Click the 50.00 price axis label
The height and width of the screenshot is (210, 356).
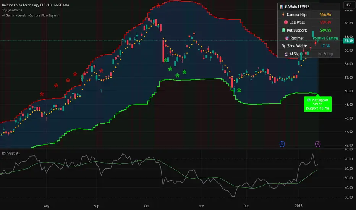348,91
